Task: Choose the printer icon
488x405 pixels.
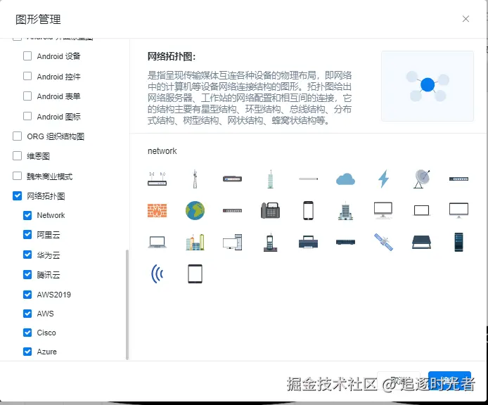Action: coord(308,242)
